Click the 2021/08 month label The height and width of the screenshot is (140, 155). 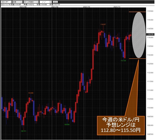[x=23, y=7]
